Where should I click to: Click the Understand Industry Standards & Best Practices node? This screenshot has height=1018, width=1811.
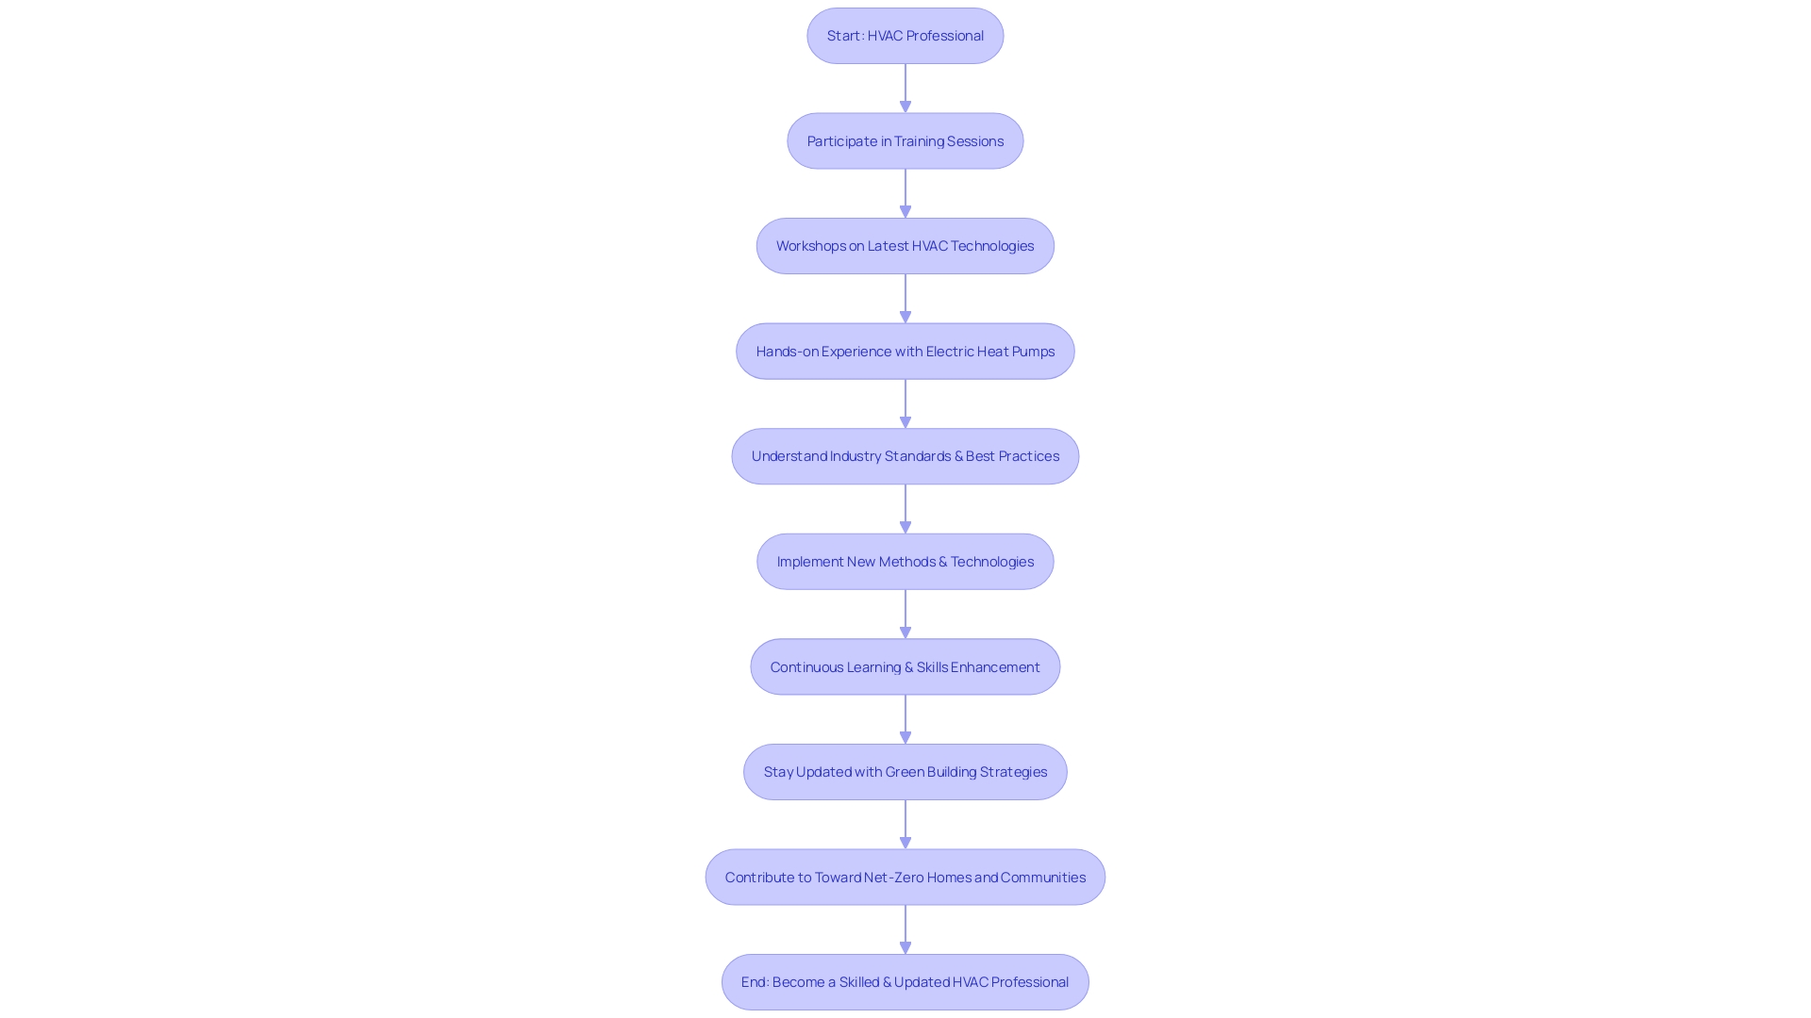pos(905,456)
